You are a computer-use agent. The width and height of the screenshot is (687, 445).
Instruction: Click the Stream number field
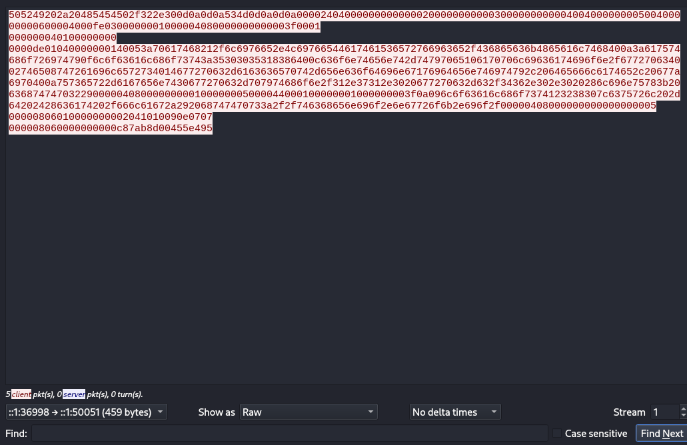coord(664,412)
